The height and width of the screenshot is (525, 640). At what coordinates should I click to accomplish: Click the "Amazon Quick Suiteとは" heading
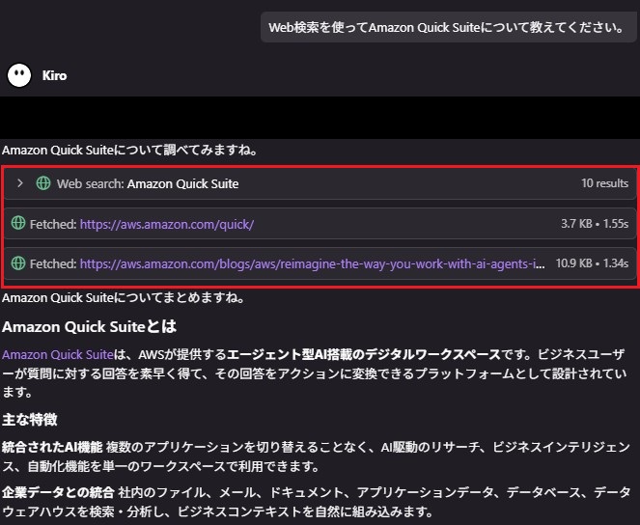(x=89, y=327)
